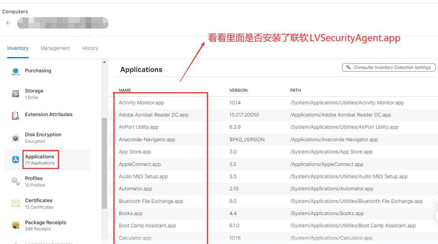Click the VERSION column header

pos(238,90)
